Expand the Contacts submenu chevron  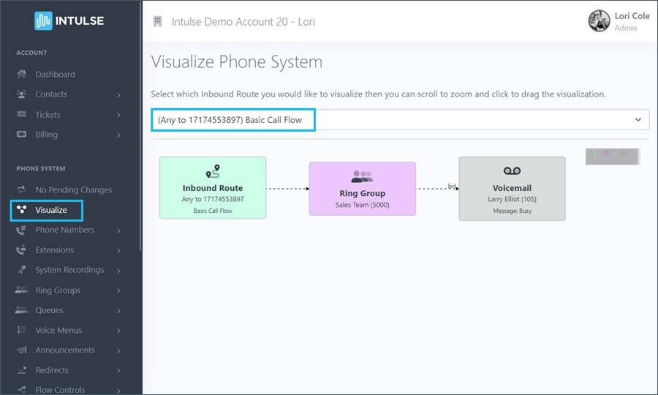point(118,95)
